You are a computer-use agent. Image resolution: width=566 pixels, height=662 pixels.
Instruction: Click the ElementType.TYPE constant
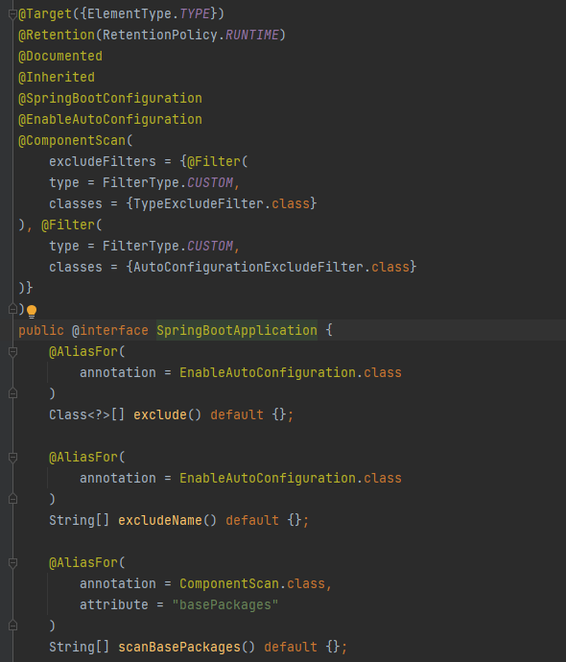[149, 14]
